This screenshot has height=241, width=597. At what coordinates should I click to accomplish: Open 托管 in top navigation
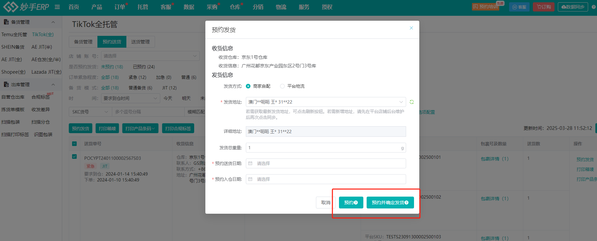coord(143,7)
